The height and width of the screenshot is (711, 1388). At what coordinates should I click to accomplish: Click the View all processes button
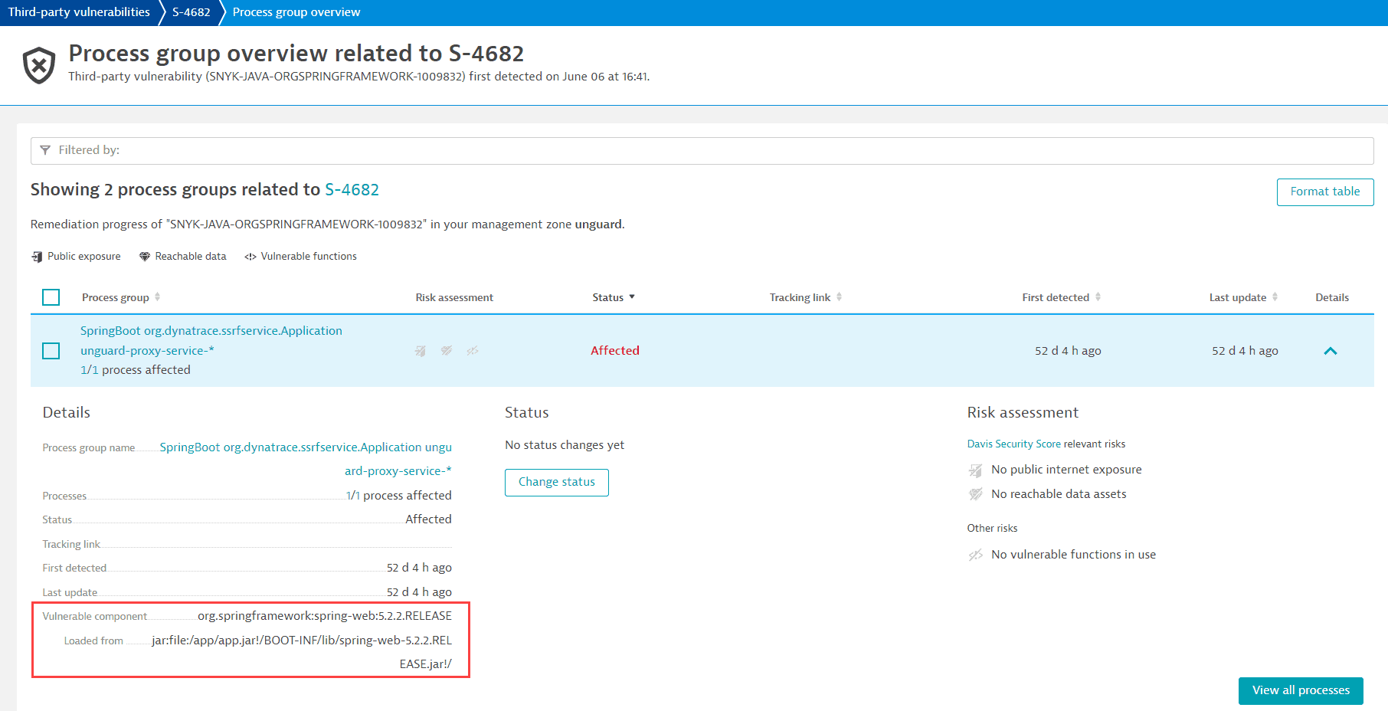pos(1300,690)
